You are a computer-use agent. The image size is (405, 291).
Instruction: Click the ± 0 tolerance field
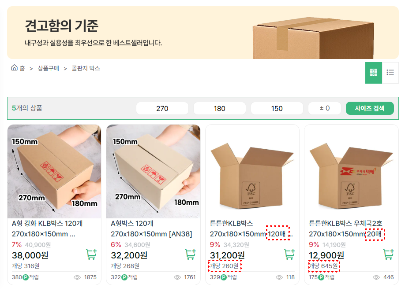(x=325, y=108)
